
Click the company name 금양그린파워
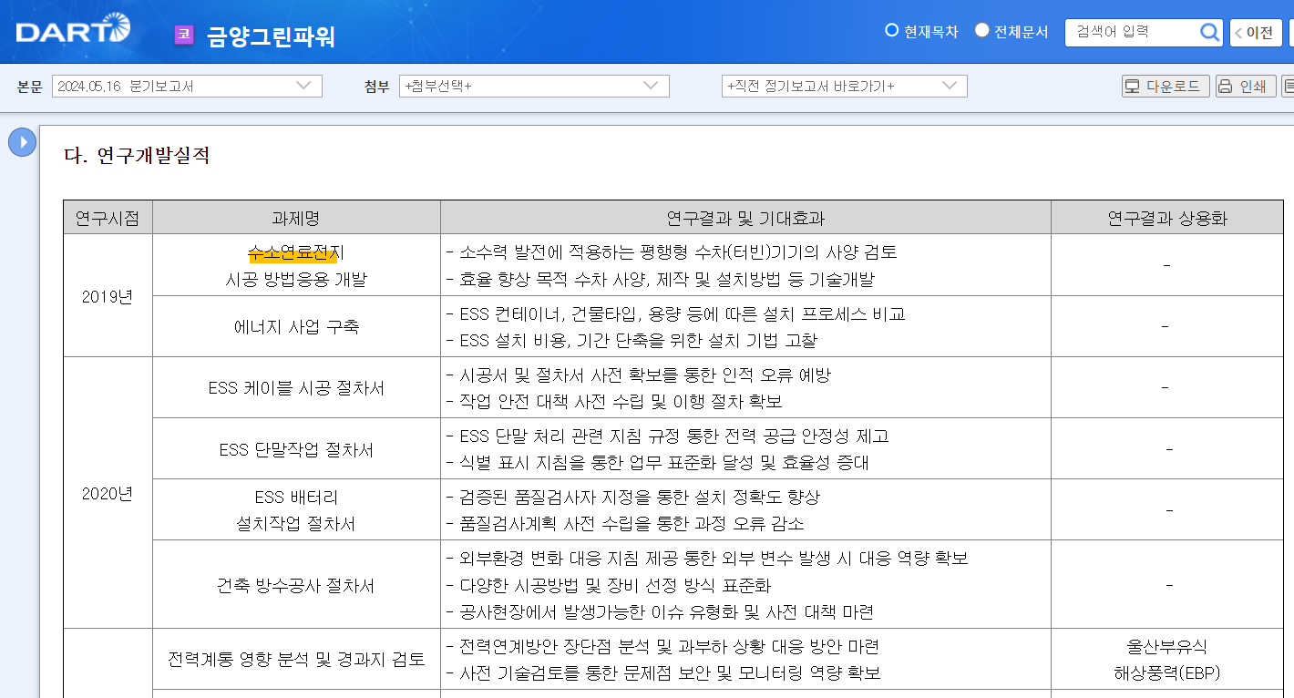point(271,36)
